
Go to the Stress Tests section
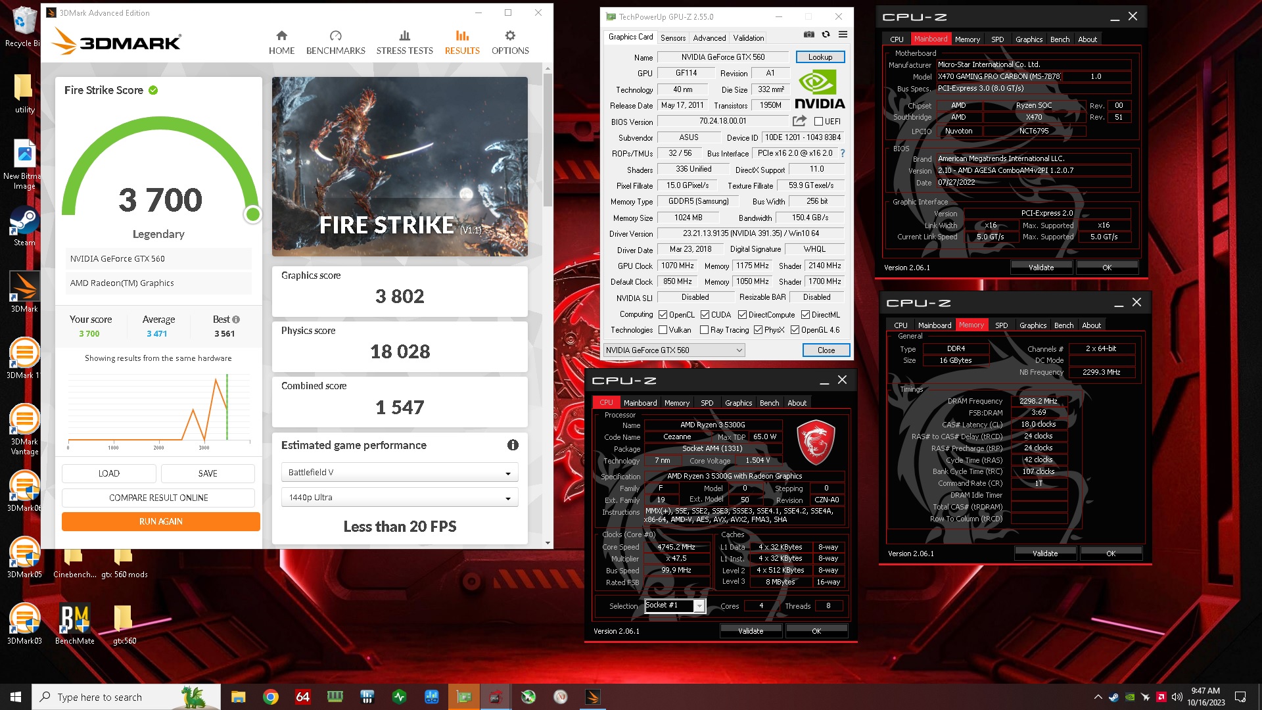pos(404,42)
